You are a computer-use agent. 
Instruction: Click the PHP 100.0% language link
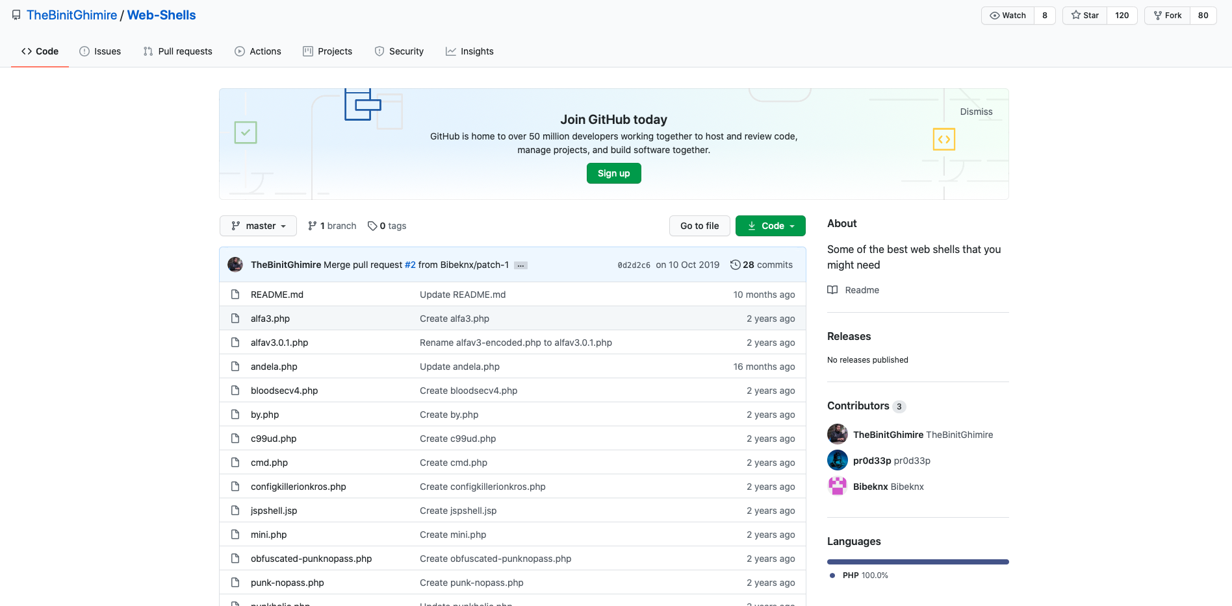(x=859, y=576)
